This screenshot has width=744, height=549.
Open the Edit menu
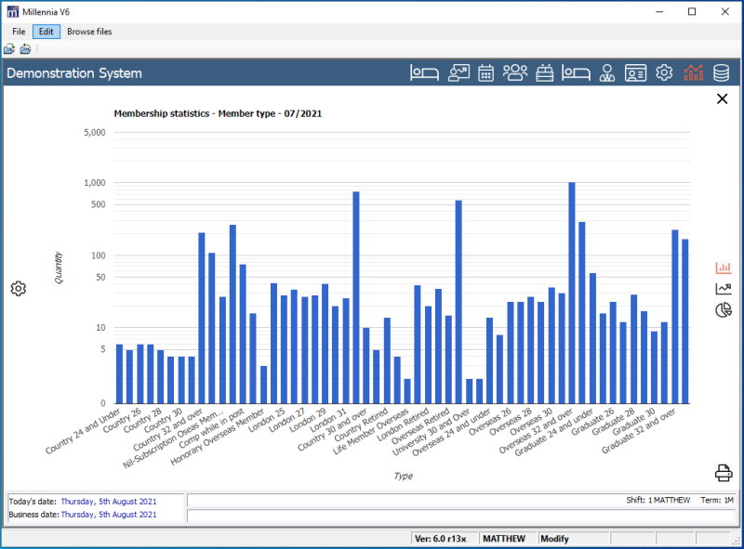(x=46, y=32)
